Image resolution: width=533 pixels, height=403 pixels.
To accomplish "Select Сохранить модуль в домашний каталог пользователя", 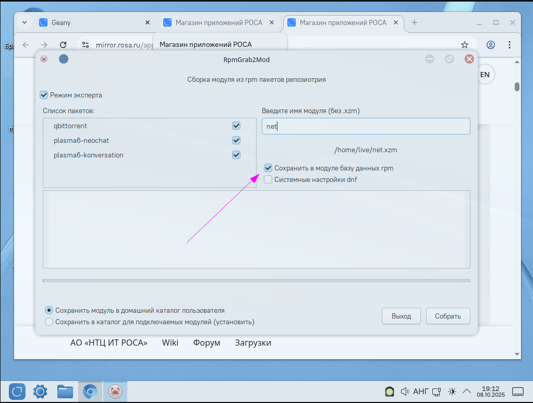I will coord(49,310).
